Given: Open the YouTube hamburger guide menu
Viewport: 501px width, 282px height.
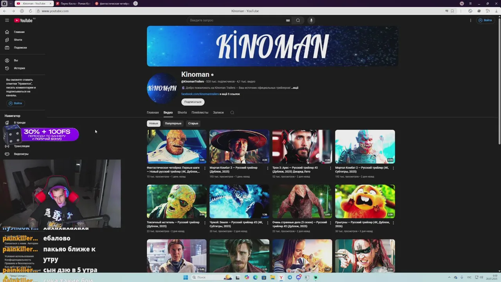Looking at the screenshot, I should click(x=7, y=20).
